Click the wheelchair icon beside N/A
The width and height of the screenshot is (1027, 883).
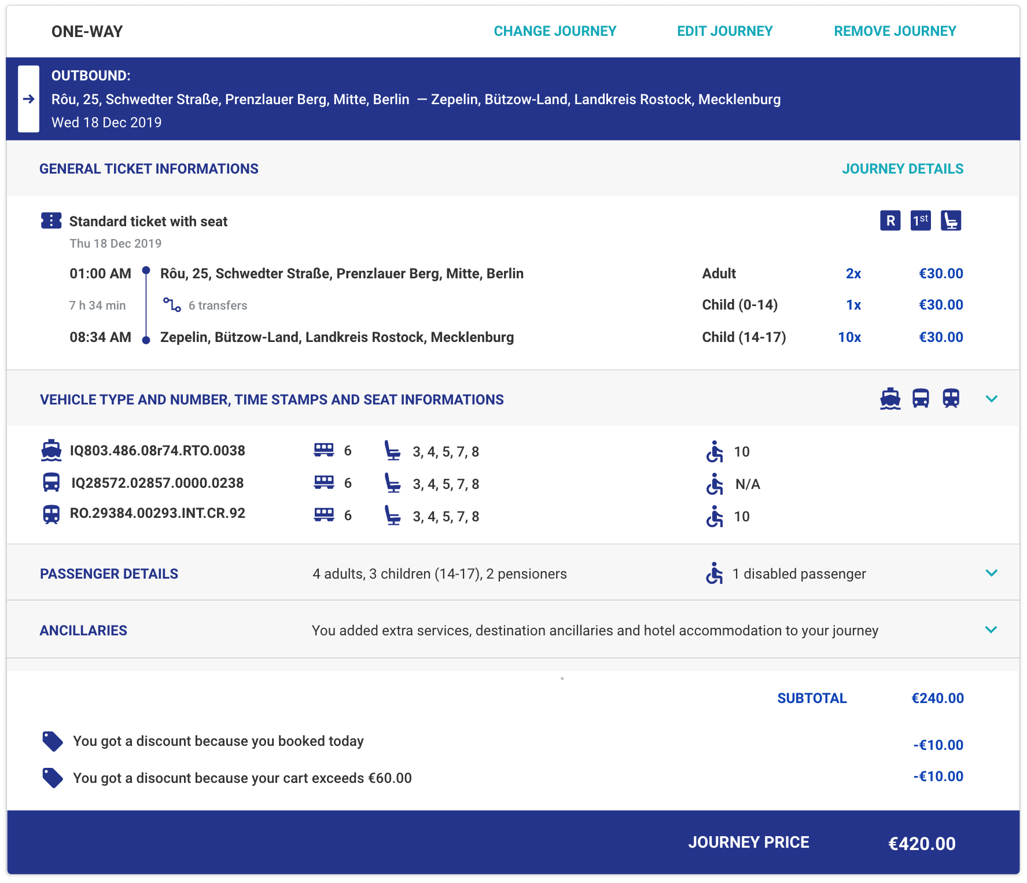(x=715, y=484)
